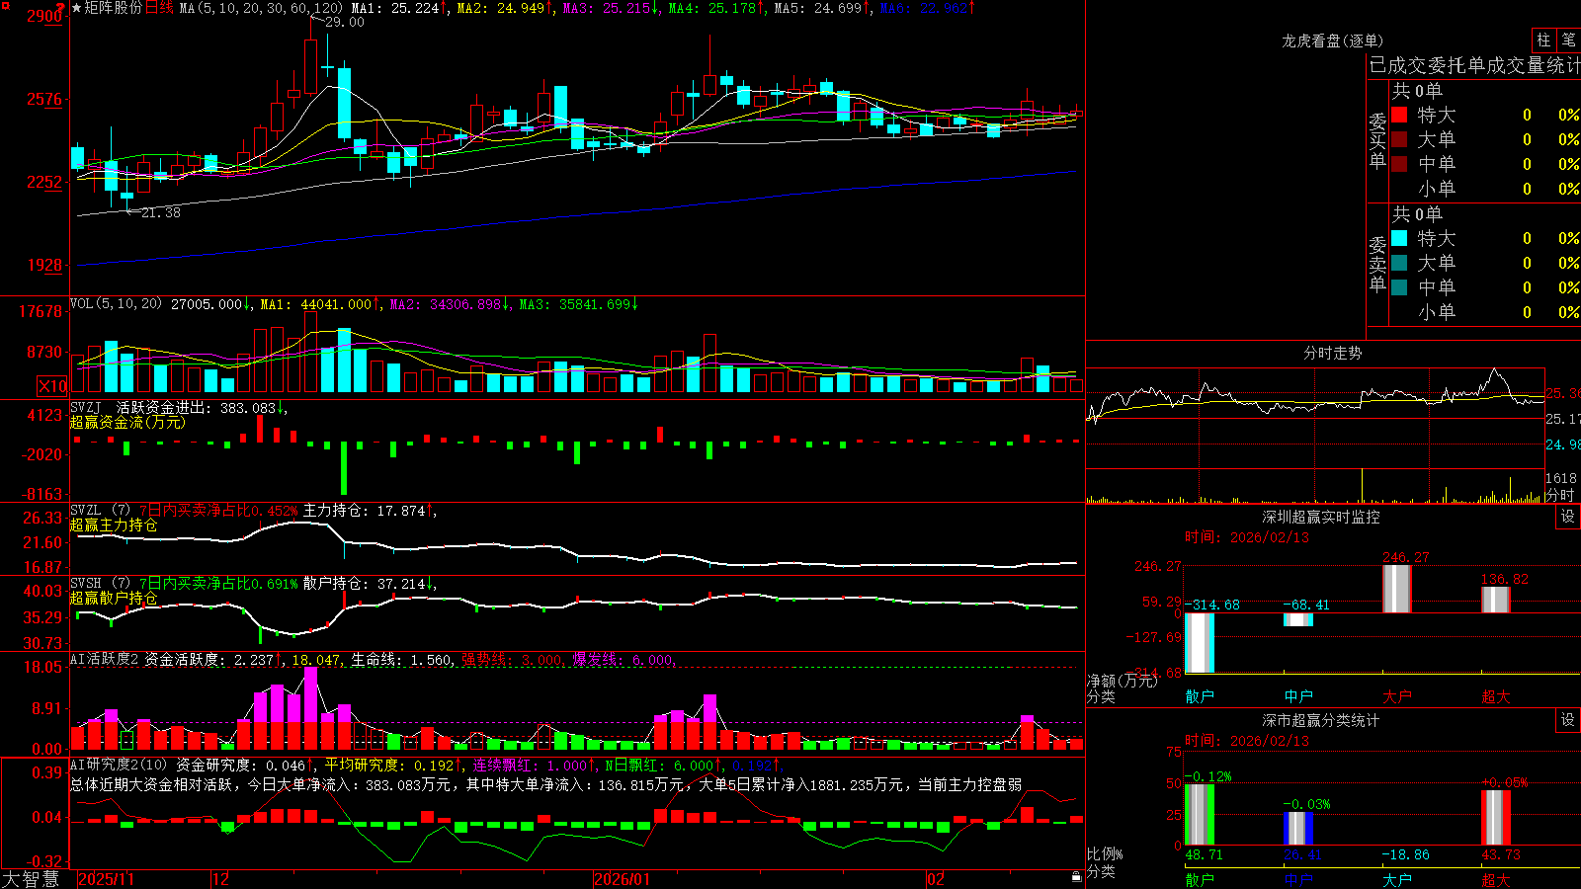Screen dimensions: 1581x889
Task: Select the 2026/01 timeline marker
Action: point(622,879)
